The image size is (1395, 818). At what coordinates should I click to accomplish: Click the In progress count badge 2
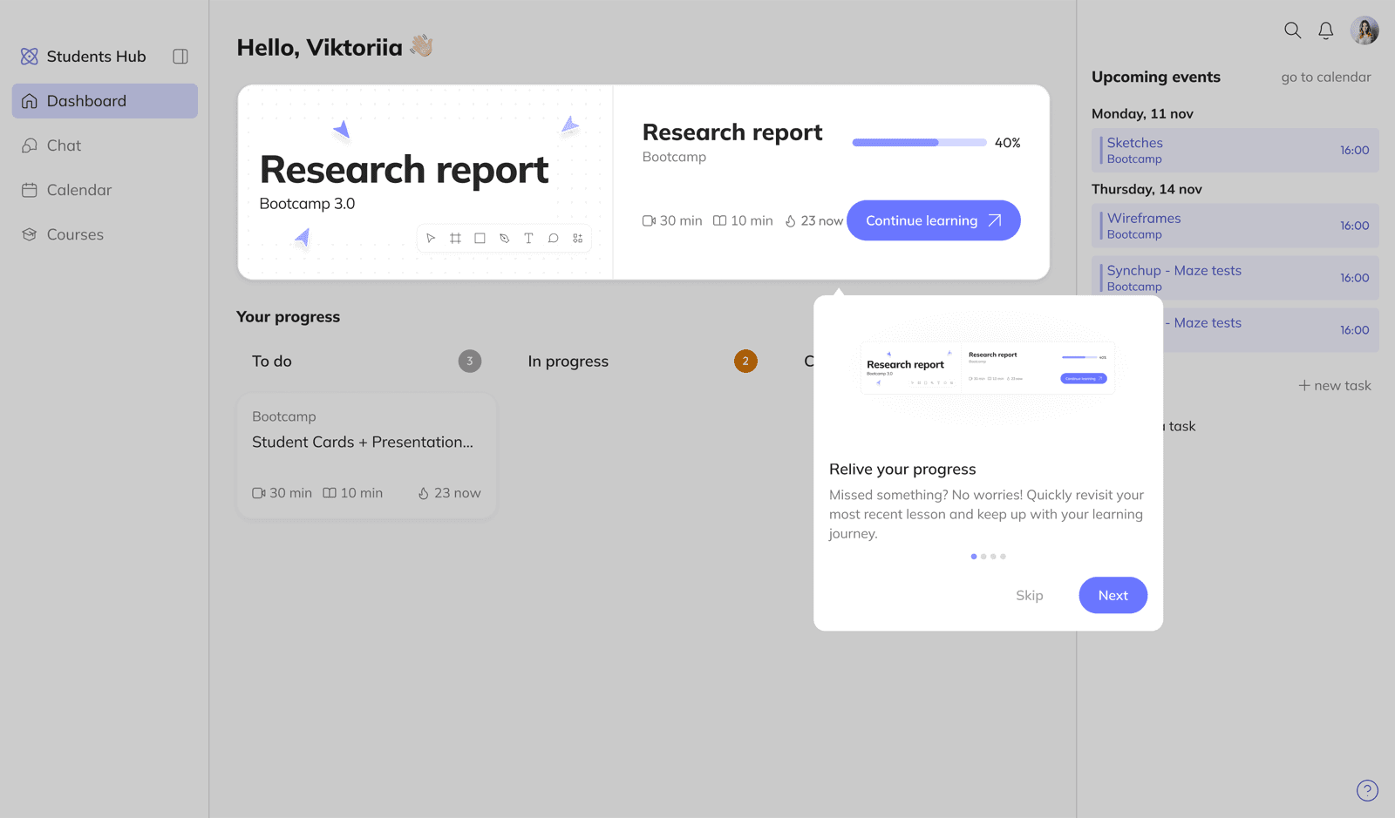pyautogui.click(x=745, y=361)
